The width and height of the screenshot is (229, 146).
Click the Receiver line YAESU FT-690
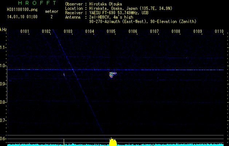pos(119,13)
